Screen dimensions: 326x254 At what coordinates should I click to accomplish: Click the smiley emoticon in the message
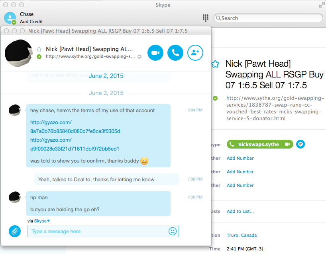144,161
